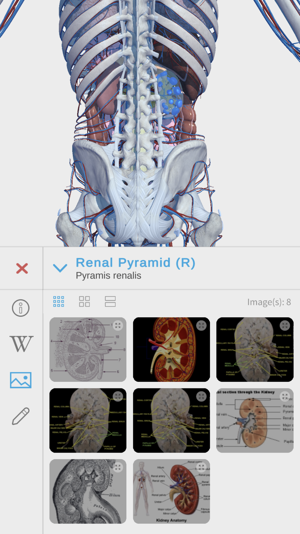Screen dimensions: 300x534
Task: Expand the Kidney Anatomy diagram thumbnail
Action: point(201,467)
